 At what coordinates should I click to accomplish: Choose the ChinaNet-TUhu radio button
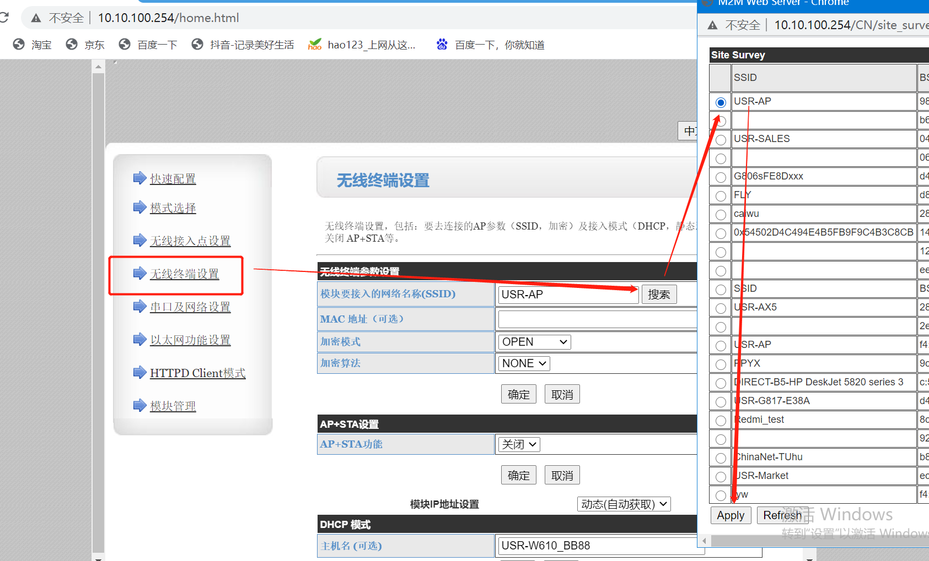(721, 458)
